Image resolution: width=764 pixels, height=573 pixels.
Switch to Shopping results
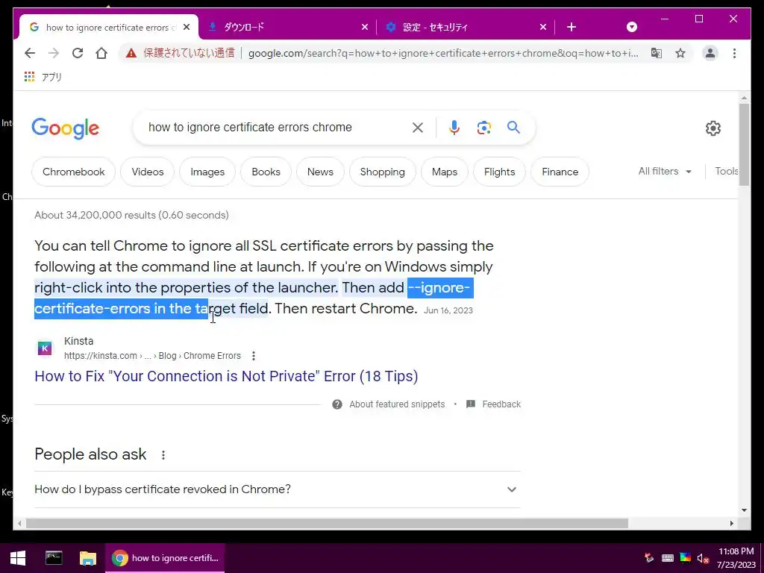pos(383,172)
